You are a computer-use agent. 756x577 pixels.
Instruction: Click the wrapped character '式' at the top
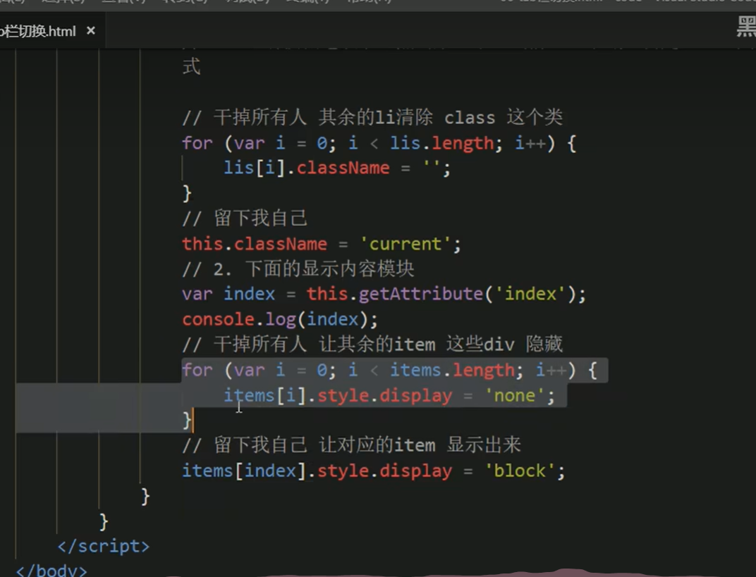[191, 66]
